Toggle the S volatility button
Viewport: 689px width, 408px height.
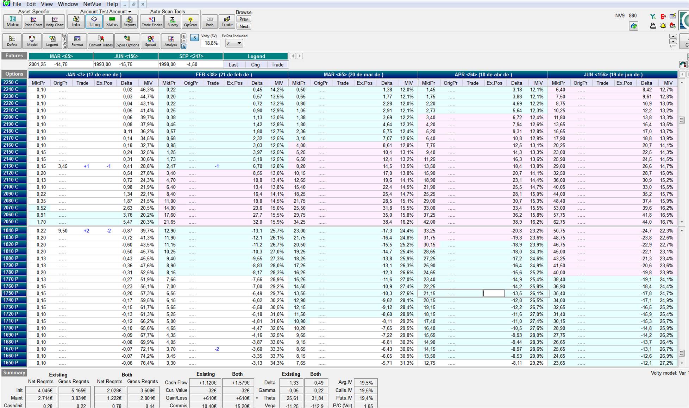tap(194, 38)
